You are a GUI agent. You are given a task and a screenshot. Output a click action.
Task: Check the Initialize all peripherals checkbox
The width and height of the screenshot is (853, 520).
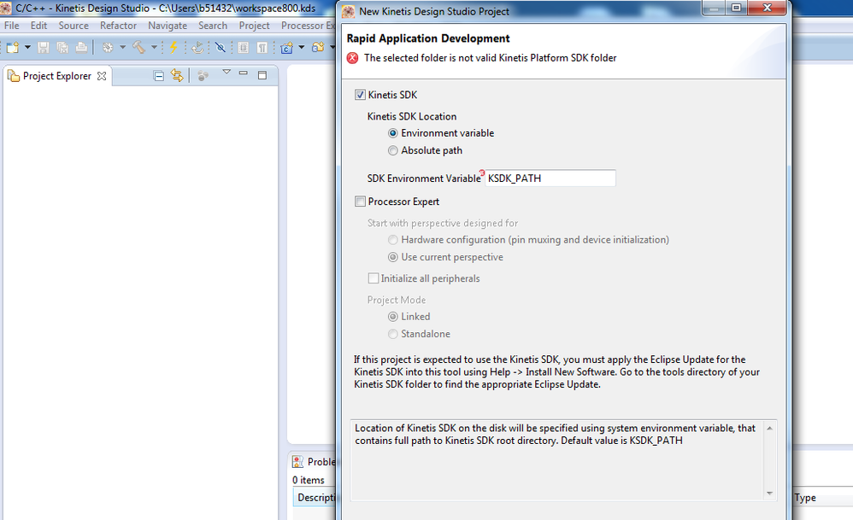pyautogui.click(x=374, y=278)
